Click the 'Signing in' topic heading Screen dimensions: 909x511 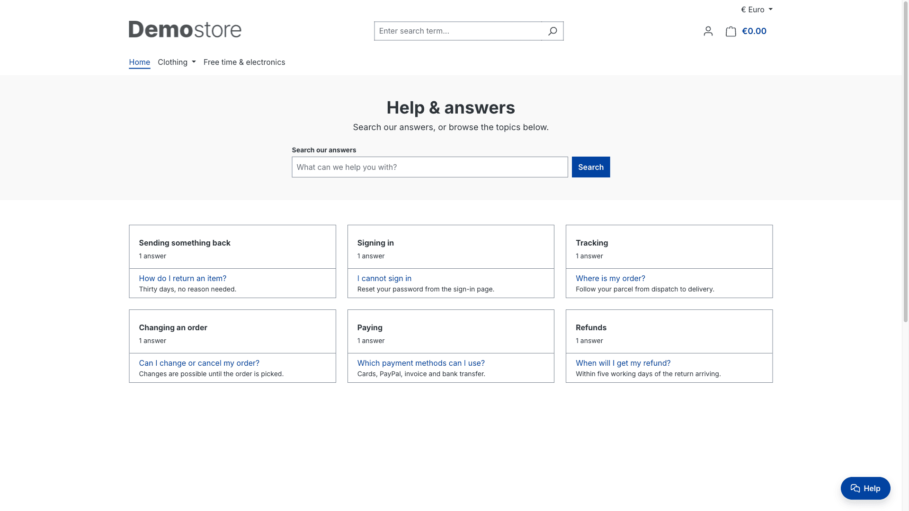coord(375,243)
